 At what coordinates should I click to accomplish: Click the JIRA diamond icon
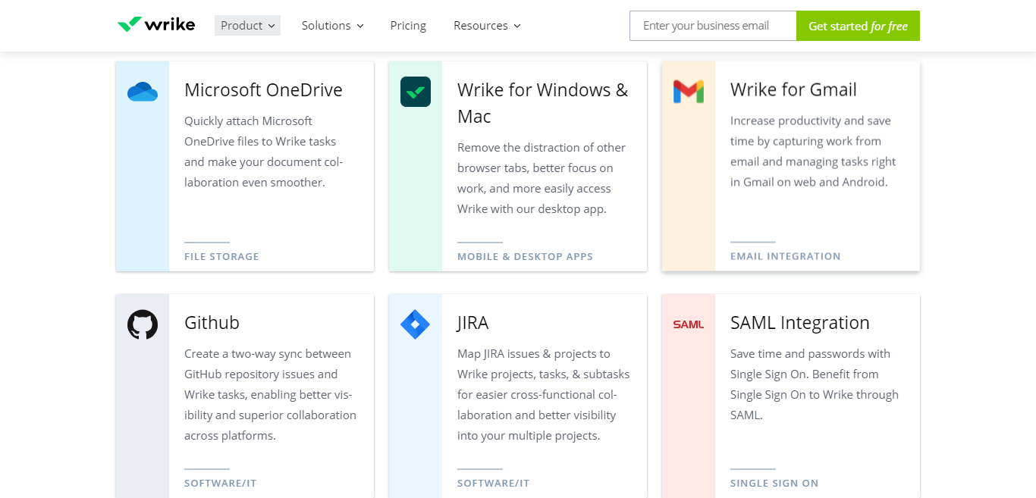416,324
